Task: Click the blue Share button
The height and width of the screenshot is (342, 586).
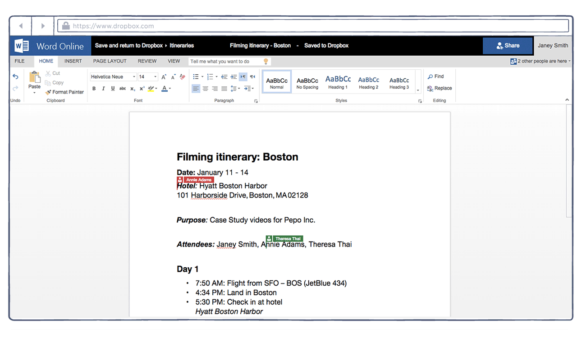Action: (508, 45)
